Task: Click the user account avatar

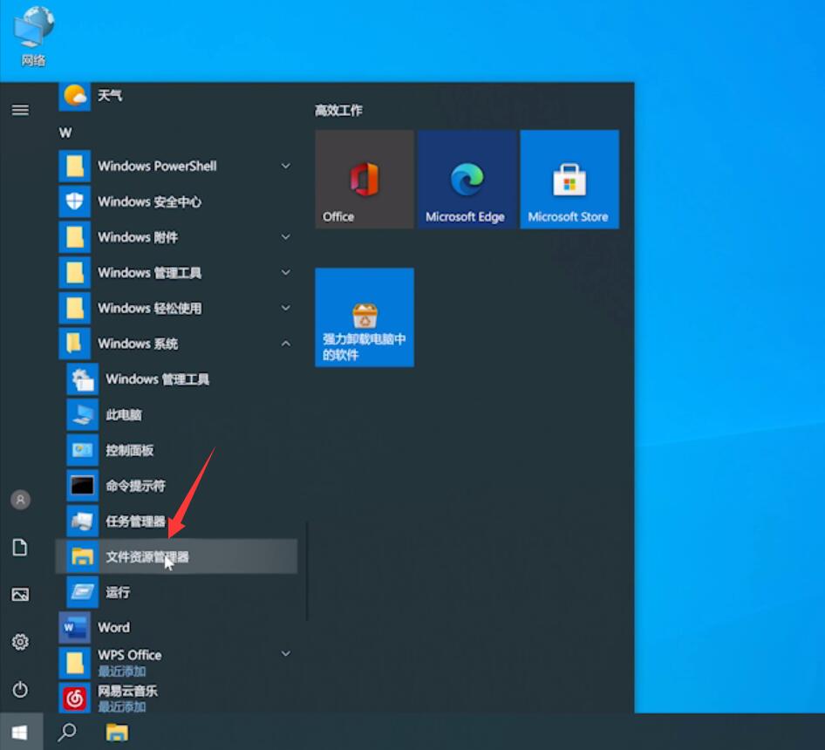Action: pos(21,500)
